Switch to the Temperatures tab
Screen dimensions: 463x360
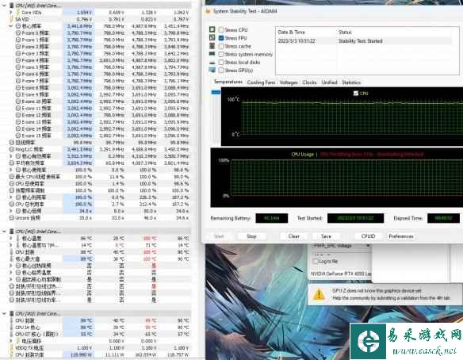[228, 82]
